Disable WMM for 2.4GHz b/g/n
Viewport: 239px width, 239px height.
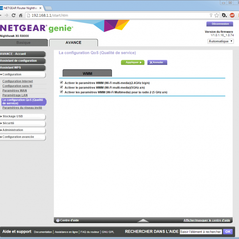point(61,82)
